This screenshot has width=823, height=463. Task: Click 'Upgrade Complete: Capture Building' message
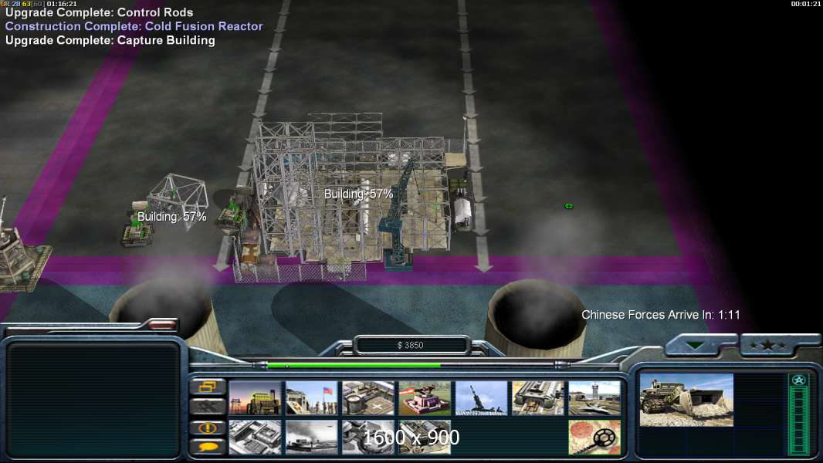tap(110, 40)
